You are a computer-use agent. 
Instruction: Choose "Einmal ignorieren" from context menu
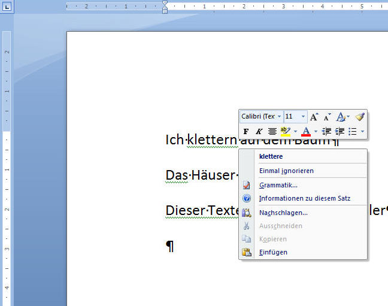[x=286, y=171]
